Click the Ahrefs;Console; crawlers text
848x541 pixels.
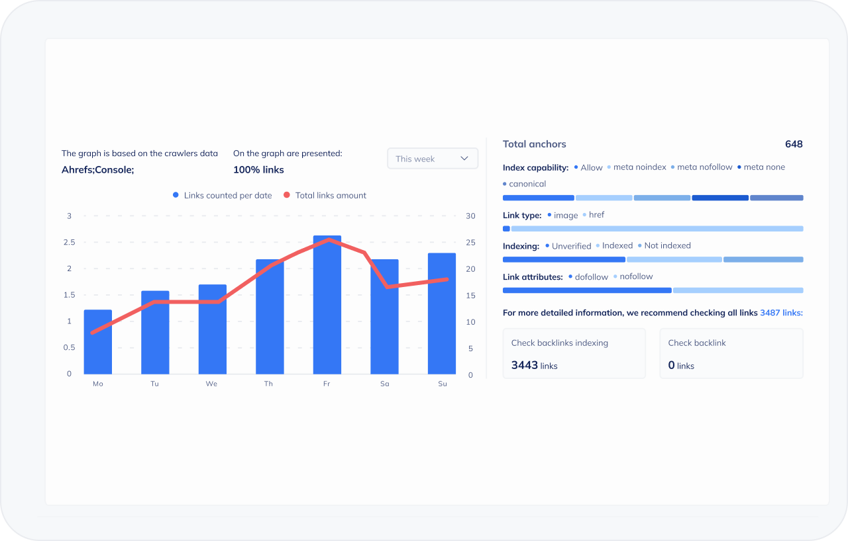point(98,170)
